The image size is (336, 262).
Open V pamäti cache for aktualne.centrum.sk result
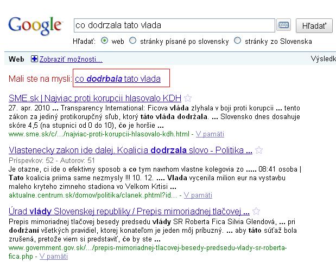click(x=198, y=195)
